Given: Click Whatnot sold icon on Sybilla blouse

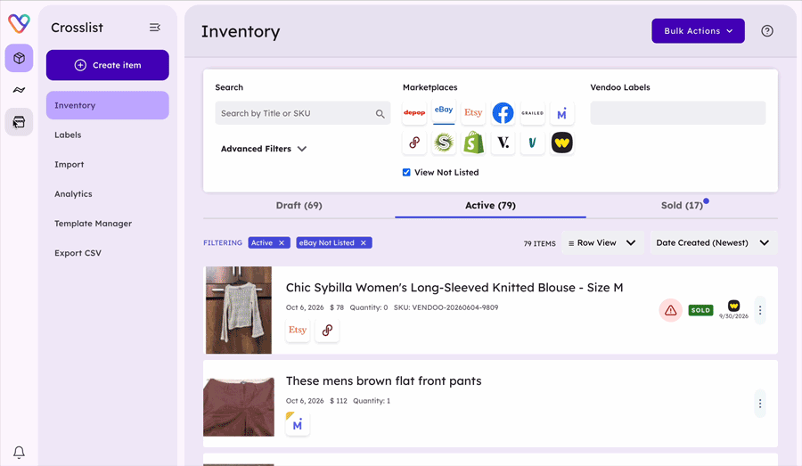Looking at the screenshot, I should pyautogui.click(x=734, y=306).
